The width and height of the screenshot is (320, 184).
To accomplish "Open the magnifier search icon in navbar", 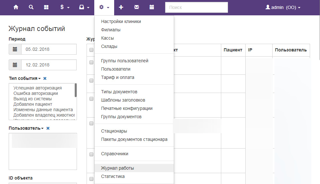I will point(31,7).
